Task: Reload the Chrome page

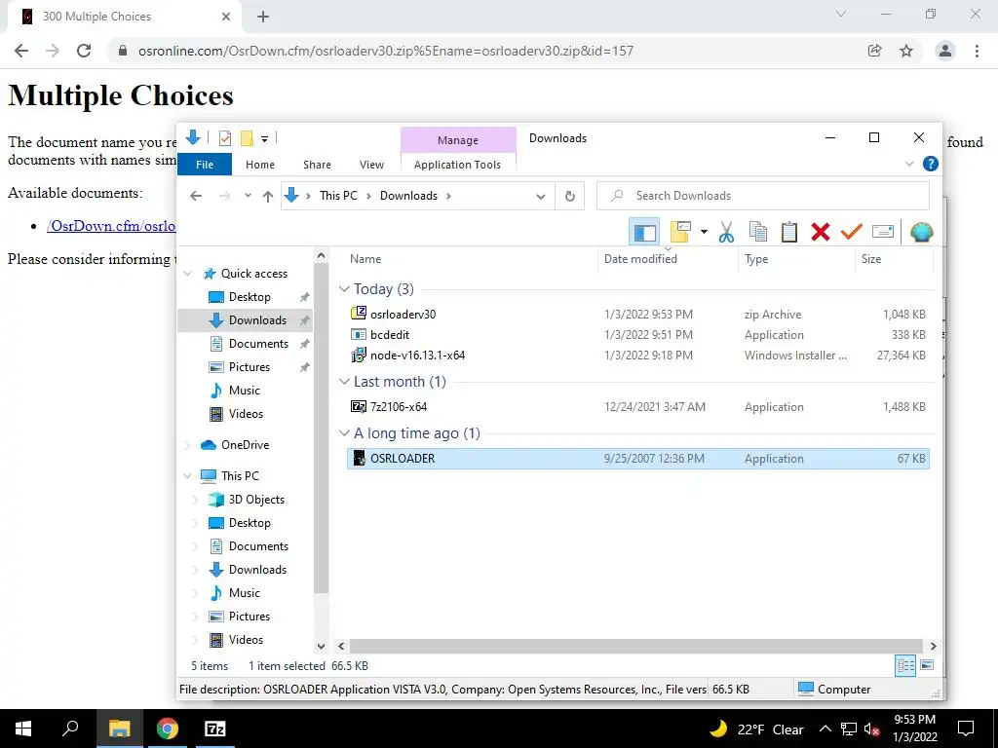Action: [84, 51]
